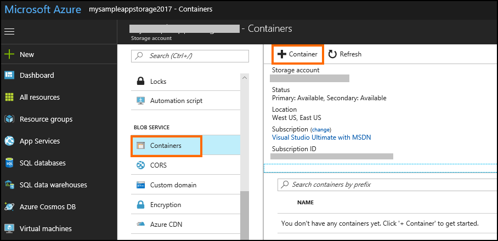Screen dimensions: 498x241
Task: Click the Search containers by prefix field
Action: coord(387,184)
